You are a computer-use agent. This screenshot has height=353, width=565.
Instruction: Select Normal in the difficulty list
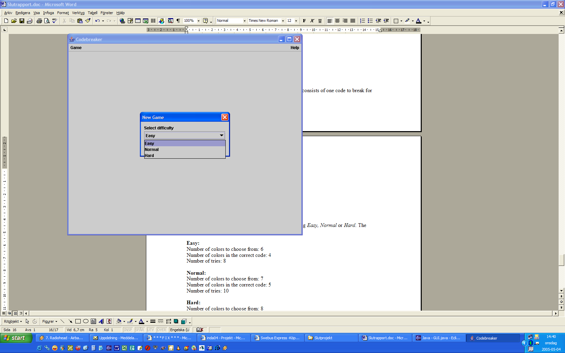152,150
